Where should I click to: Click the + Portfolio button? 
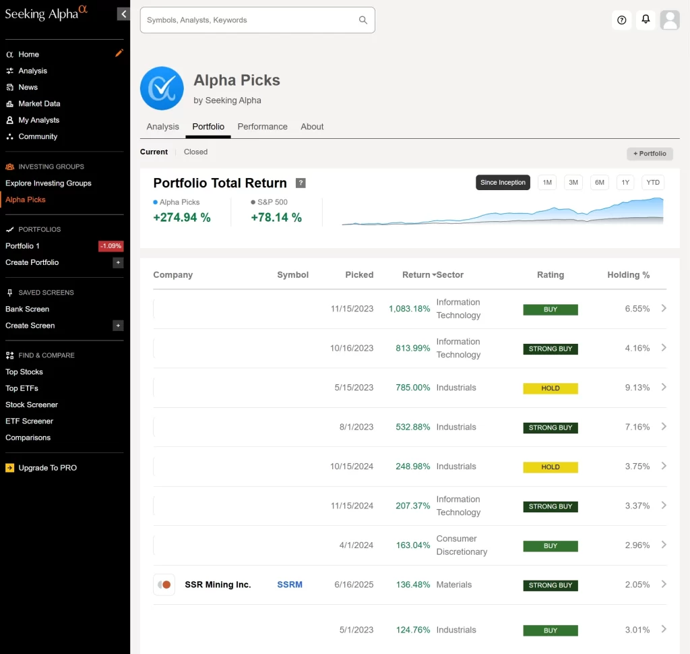click(x=650, y=154)
